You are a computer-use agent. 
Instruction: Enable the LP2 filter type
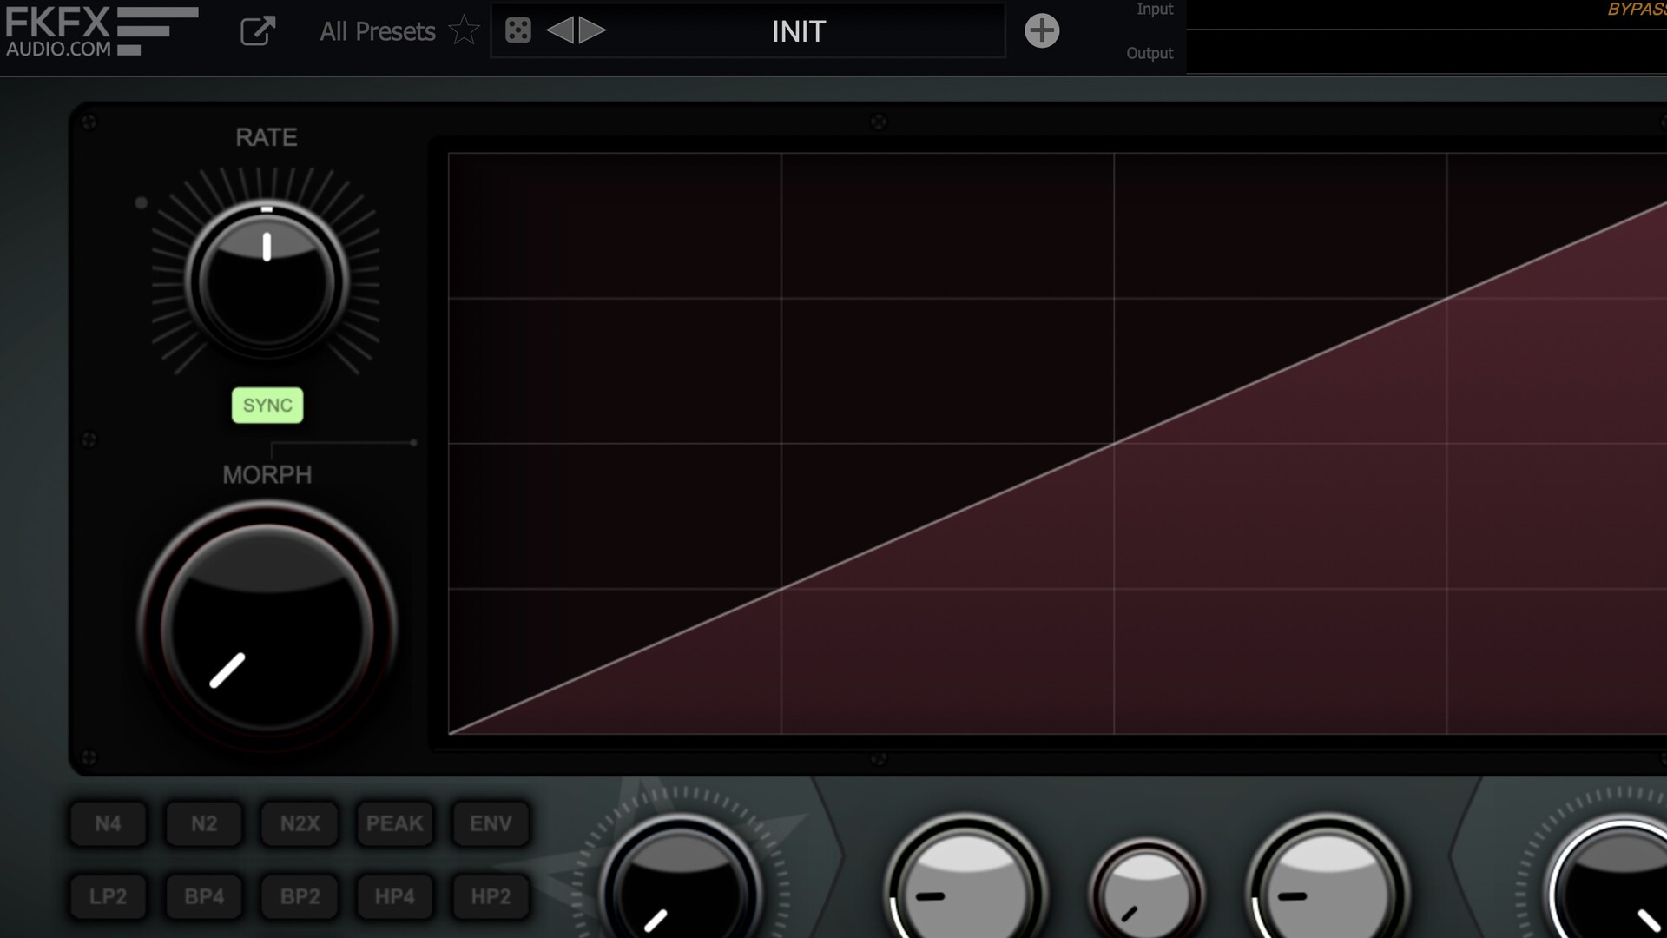pos(109,896)
